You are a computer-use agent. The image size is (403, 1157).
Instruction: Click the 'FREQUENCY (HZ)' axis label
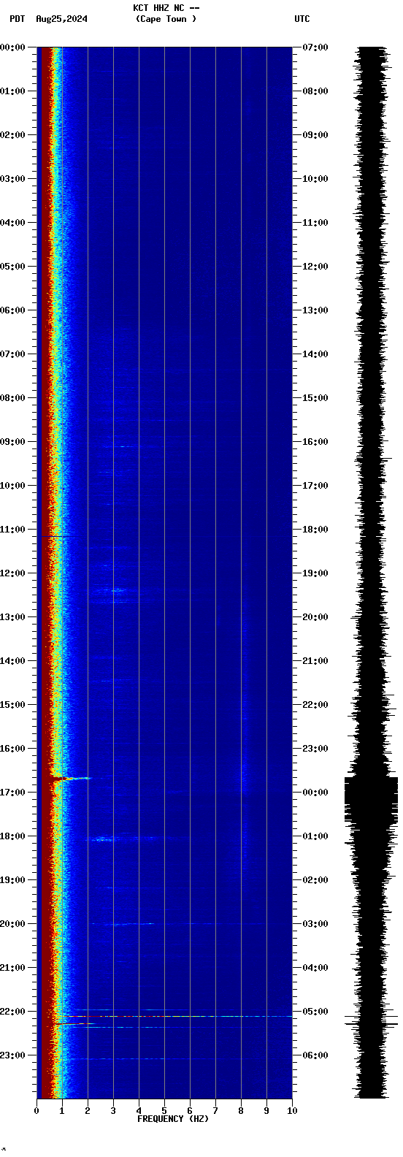(x=173, y=1119)
